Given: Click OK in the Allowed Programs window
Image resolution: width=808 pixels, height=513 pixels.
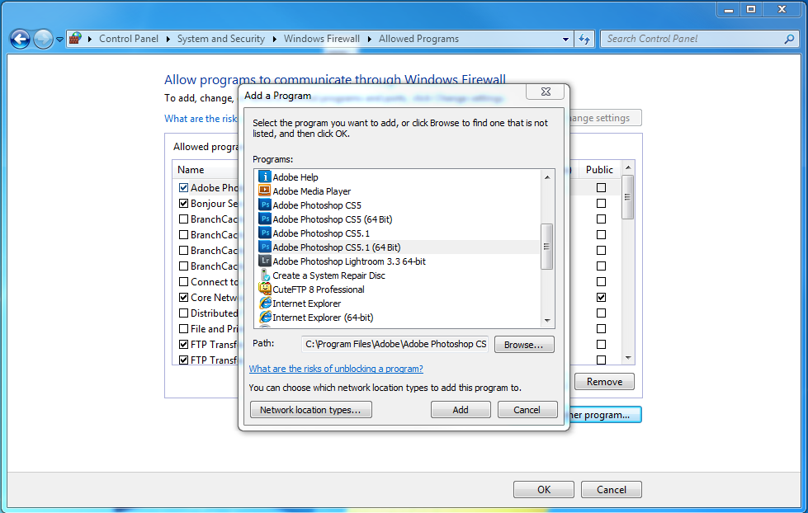Looking at the screenshot, I should coord(544,490).
